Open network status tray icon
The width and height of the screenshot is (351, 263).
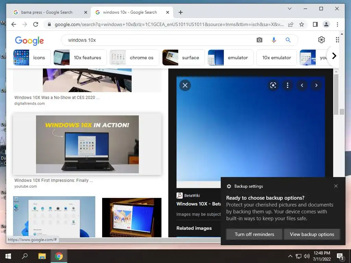tap(299, 256)
